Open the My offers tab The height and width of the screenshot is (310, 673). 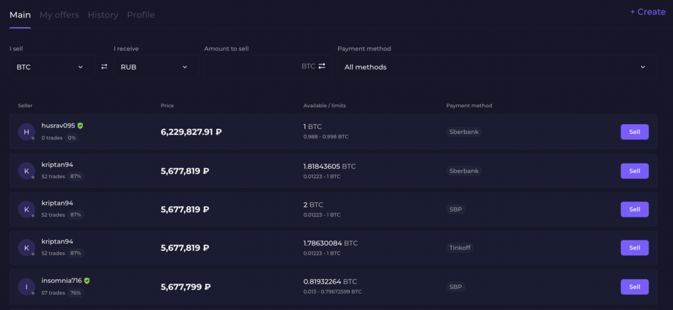point(59,14)
